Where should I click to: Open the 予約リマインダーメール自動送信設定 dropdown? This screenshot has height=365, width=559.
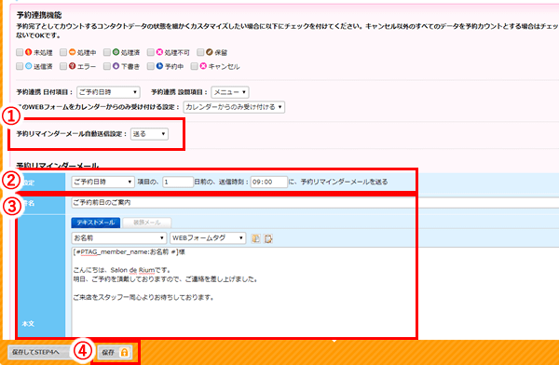149,134
